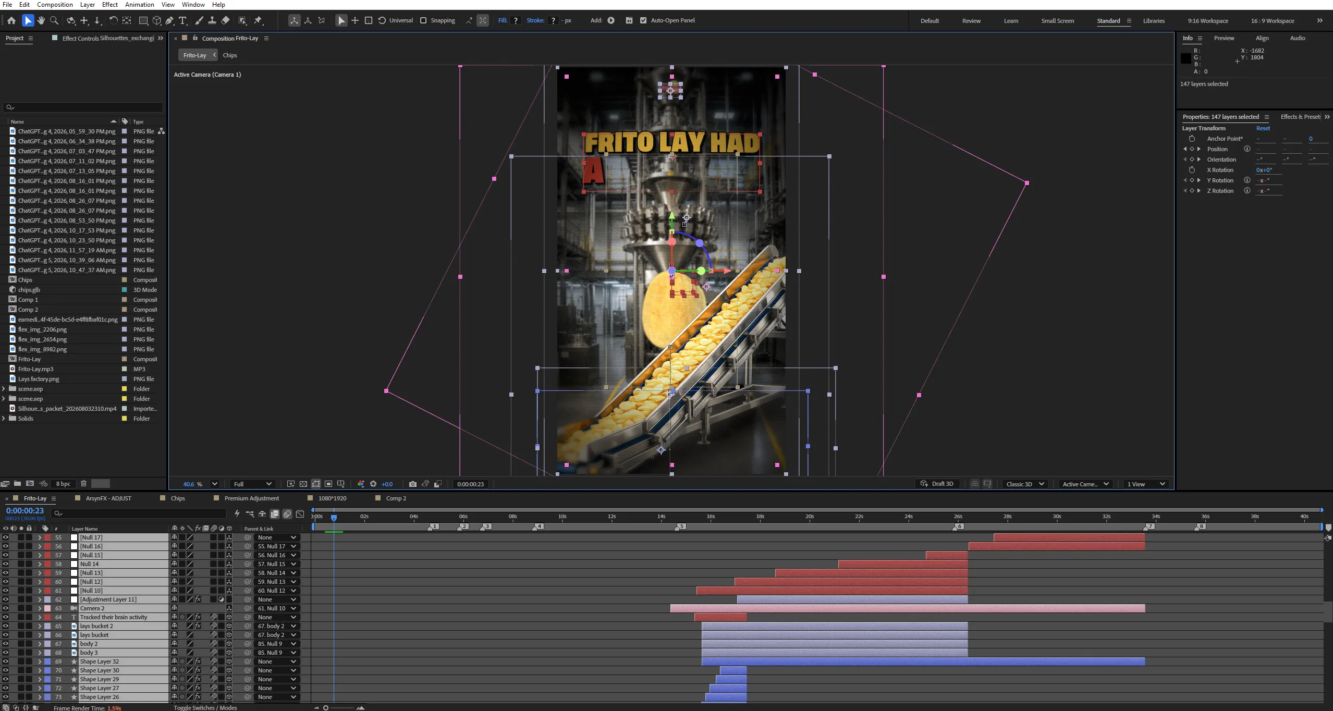This screenshot has width=1333, height=711.
Task: Select the Horizontal Type tool
Action: coord(182,20)
